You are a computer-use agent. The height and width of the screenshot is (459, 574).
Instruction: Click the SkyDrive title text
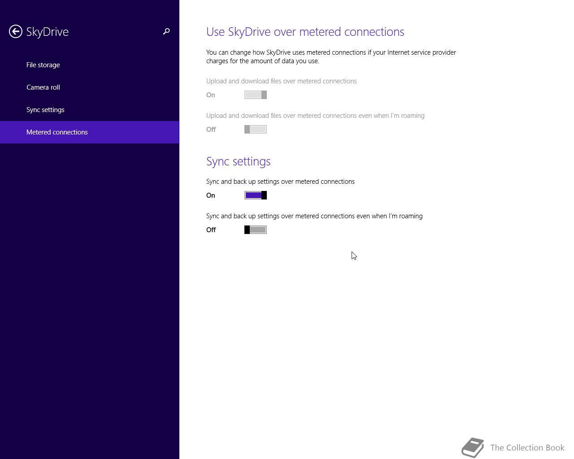pyautogui.click(x=48, y=32)
